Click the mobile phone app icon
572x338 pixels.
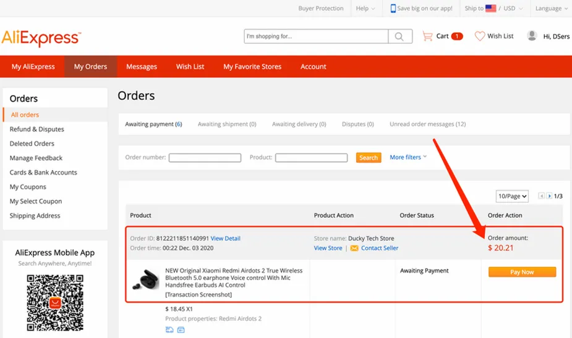(x=393, y=9)
